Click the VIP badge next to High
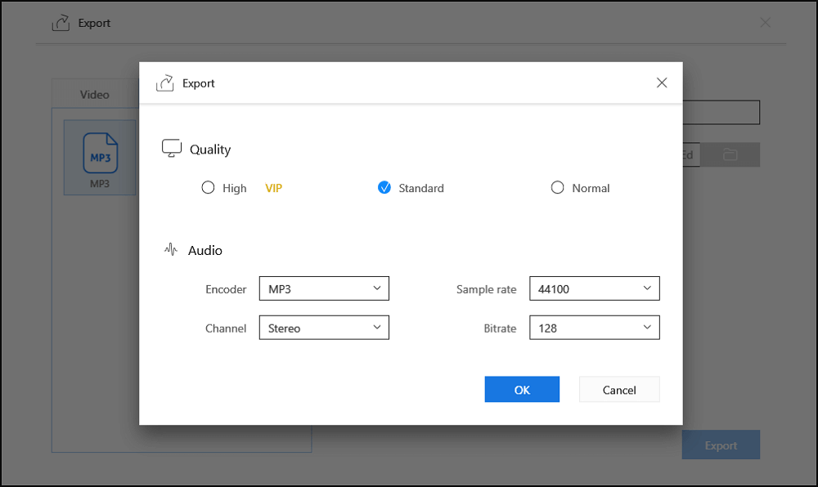Viewport: 818px width, 487px height. [x=273, y=188]
